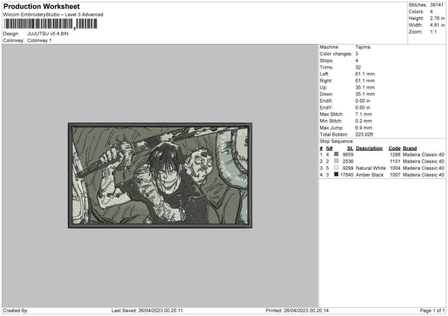The width and height of the screenshot is (448, 316).
Task: Click the 'Amber Black' description
Action: tap(370, 175)
